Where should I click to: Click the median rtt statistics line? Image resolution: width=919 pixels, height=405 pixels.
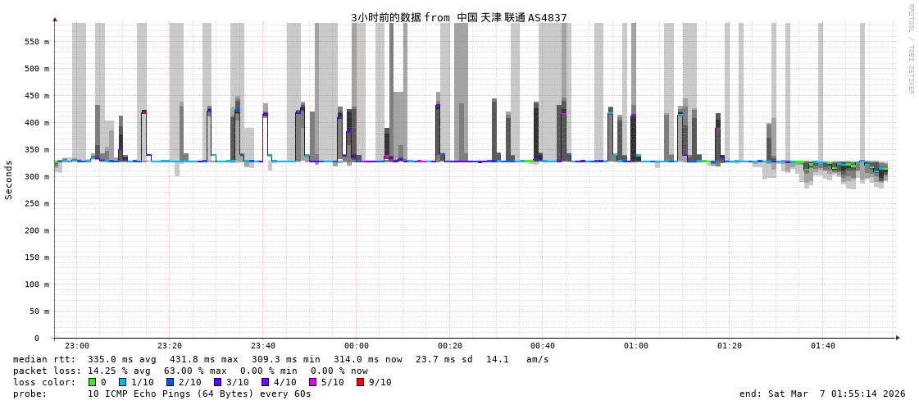(x=280, y=359)
